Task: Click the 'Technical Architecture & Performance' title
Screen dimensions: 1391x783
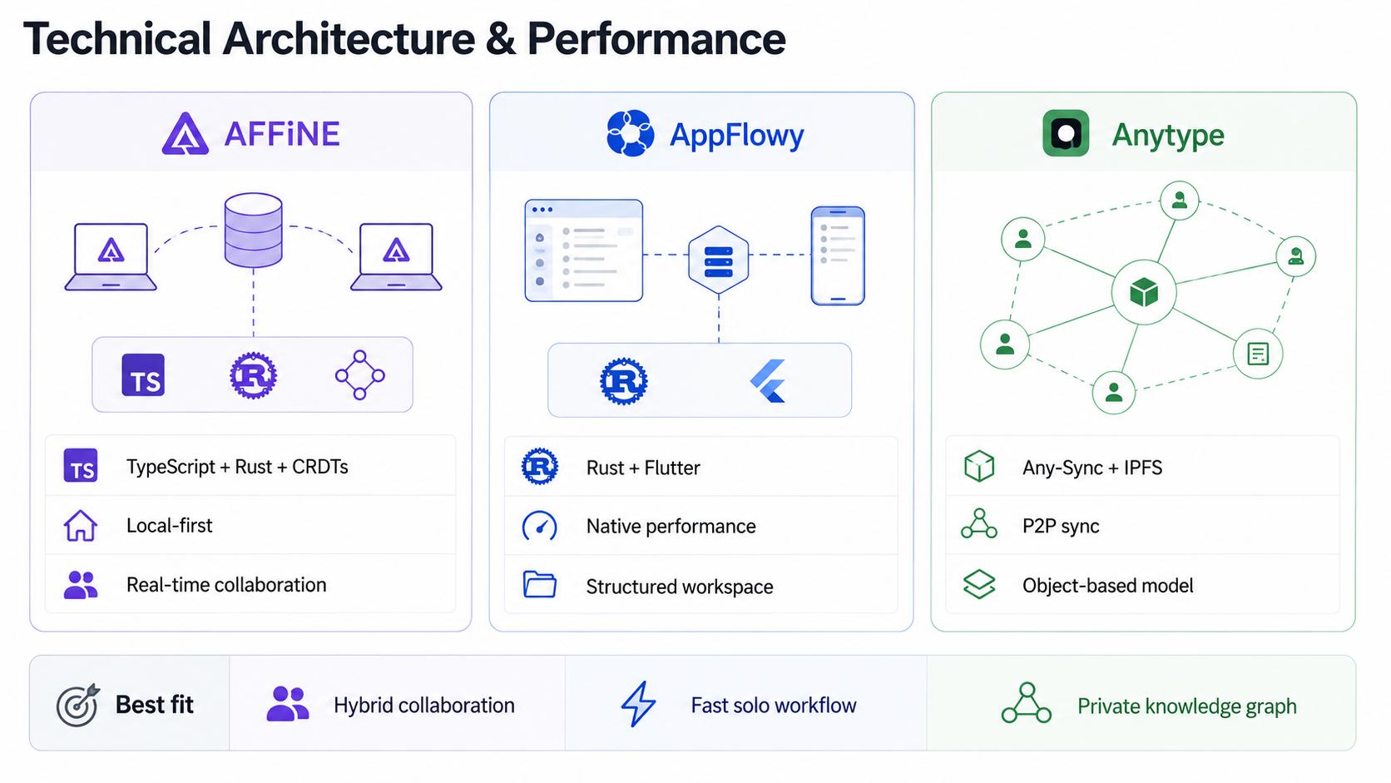Action: (x=404, y=38)
